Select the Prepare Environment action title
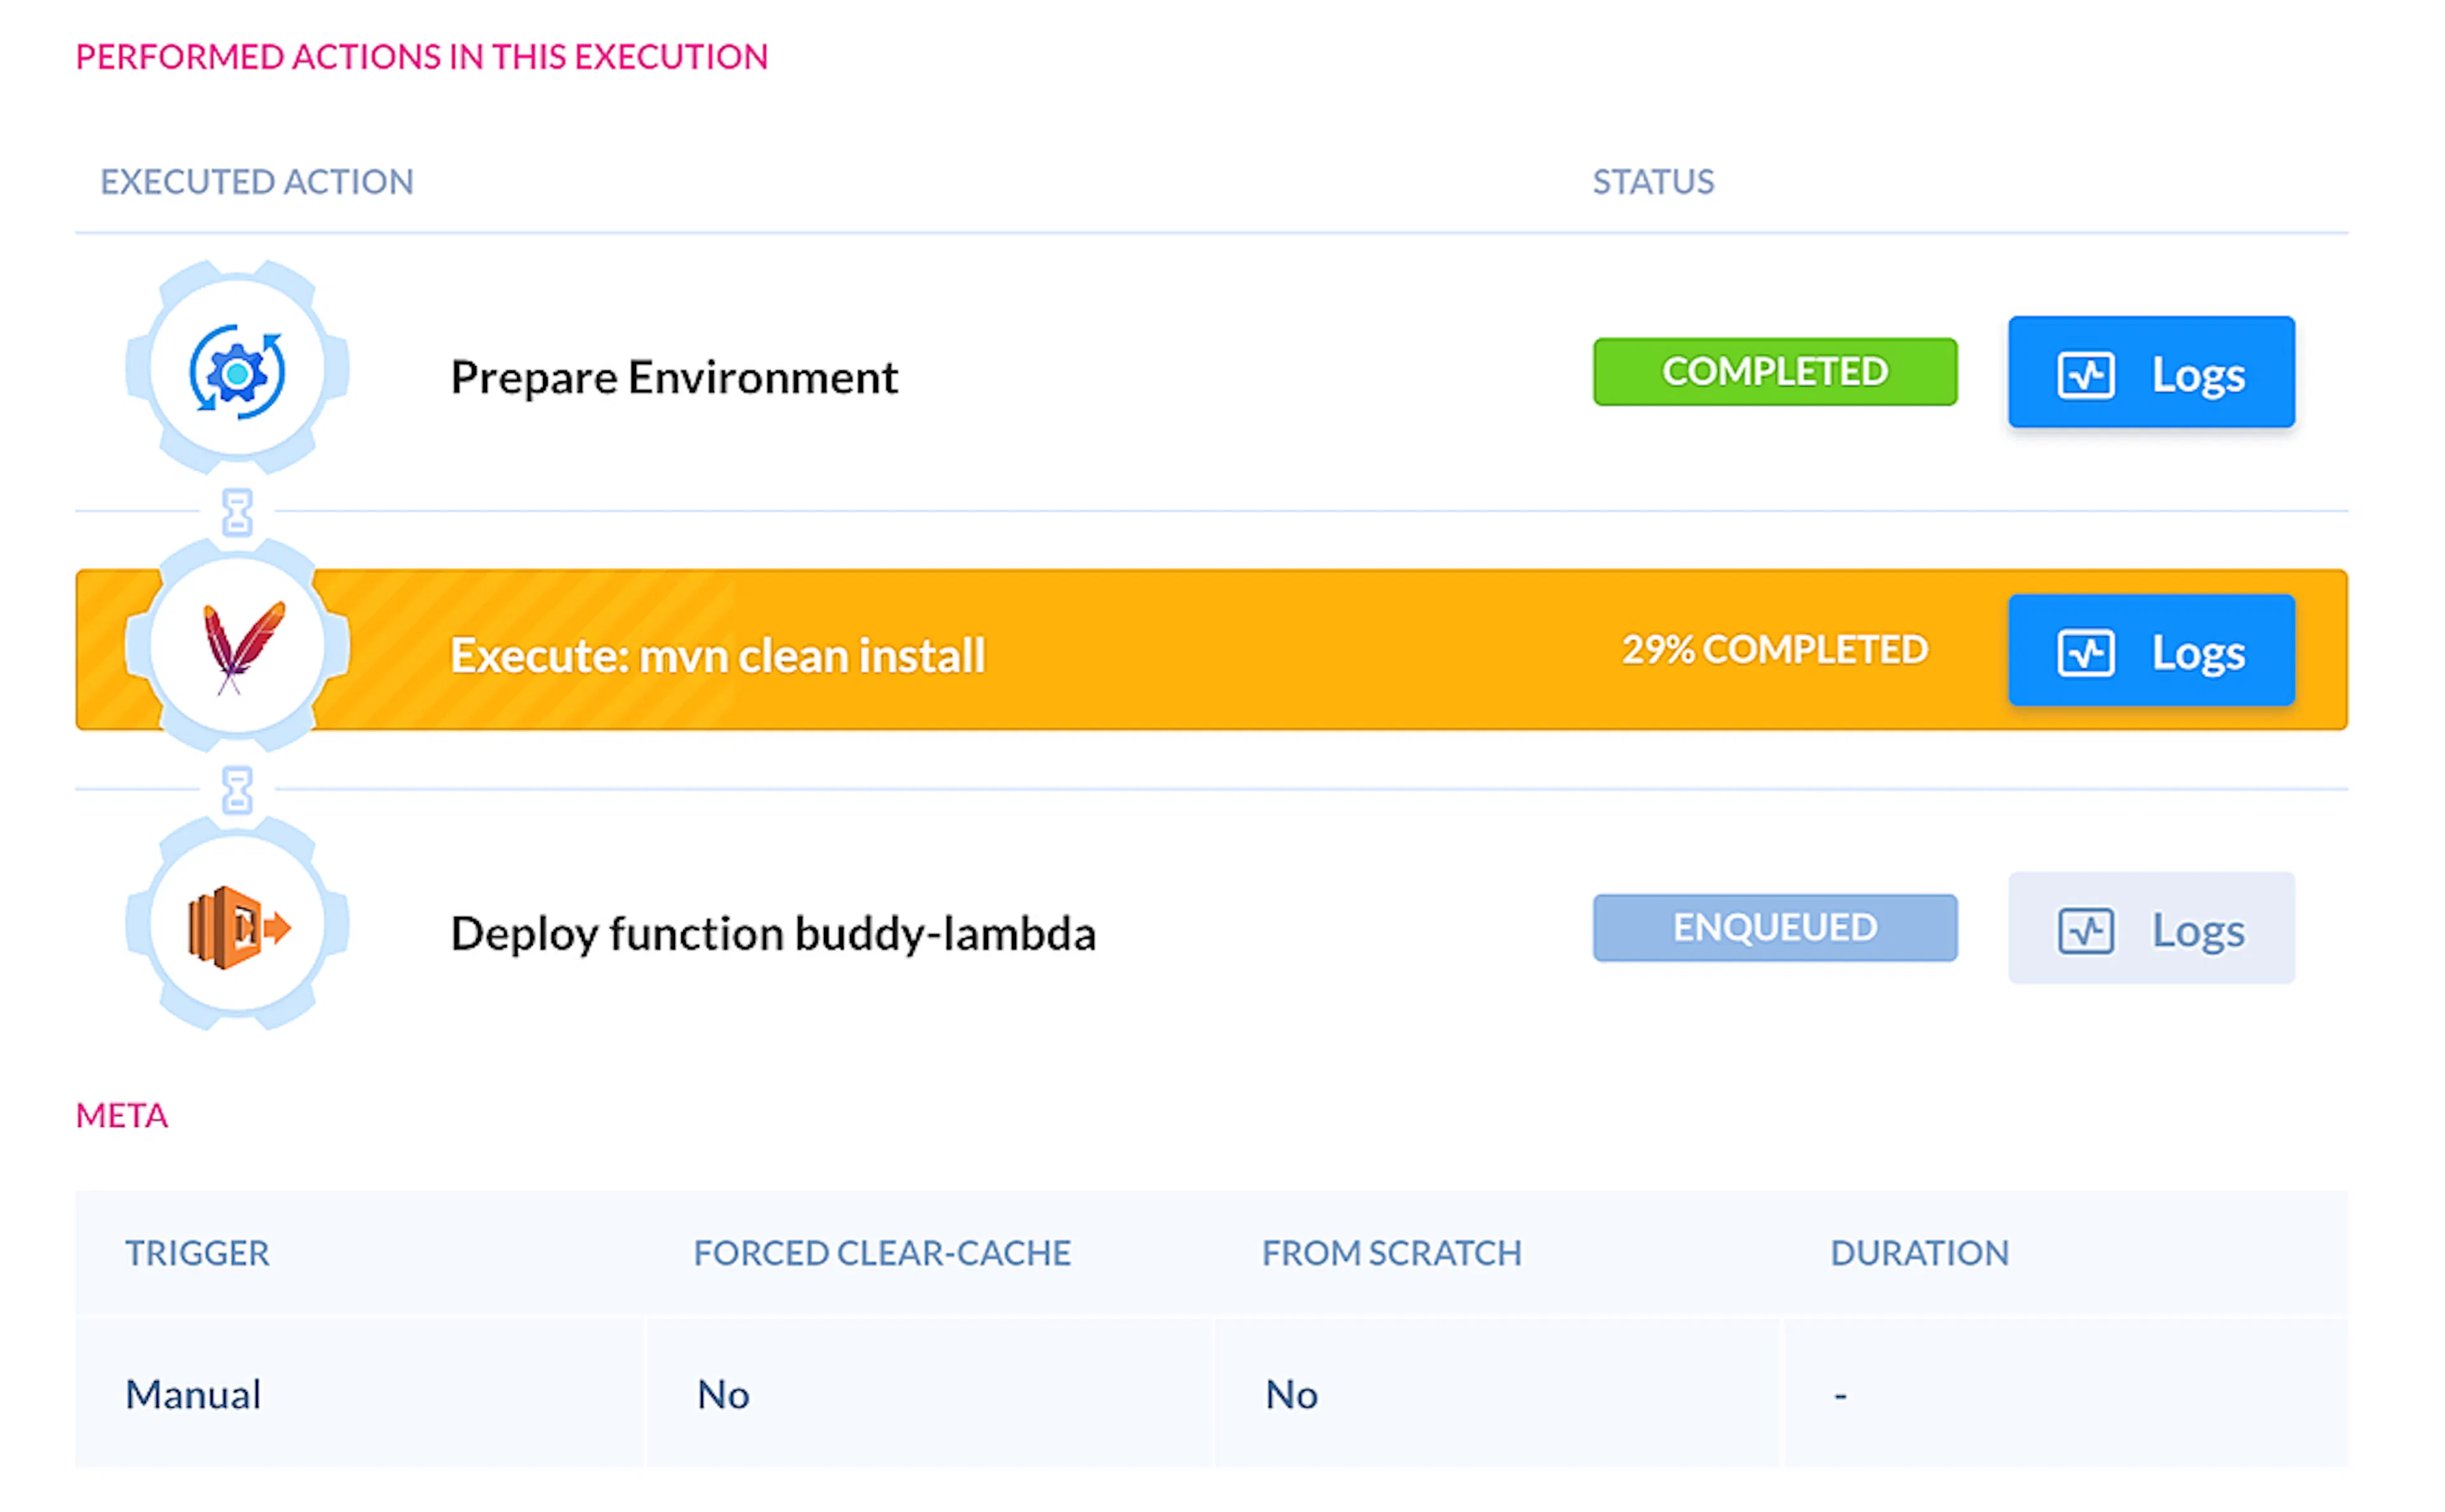Image resolution: width=2445 pixels, height=1512 pixels. (x=674, y=377)
